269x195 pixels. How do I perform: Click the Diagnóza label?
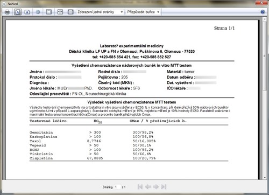pos(39,83)
